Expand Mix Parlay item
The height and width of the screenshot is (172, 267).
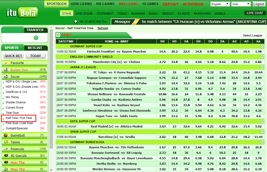(x=12, y=97)
